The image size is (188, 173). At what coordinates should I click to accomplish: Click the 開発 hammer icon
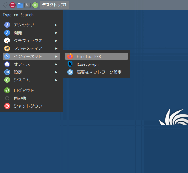pyautogui.click(x=7, y=33)
